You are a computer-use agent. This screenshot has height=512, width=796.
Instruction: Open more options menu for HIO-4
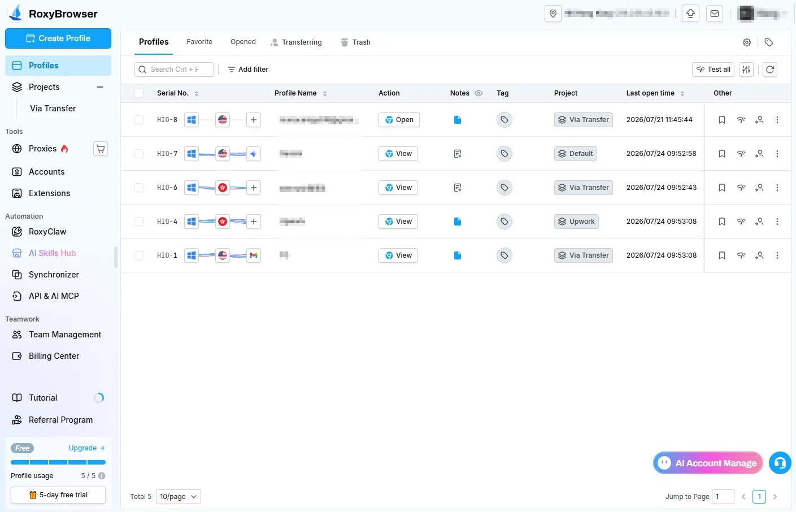(x=777, y=222)
